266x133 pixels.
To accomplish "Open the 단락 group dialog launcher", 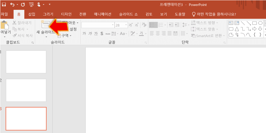I will (x=225, y=43).
